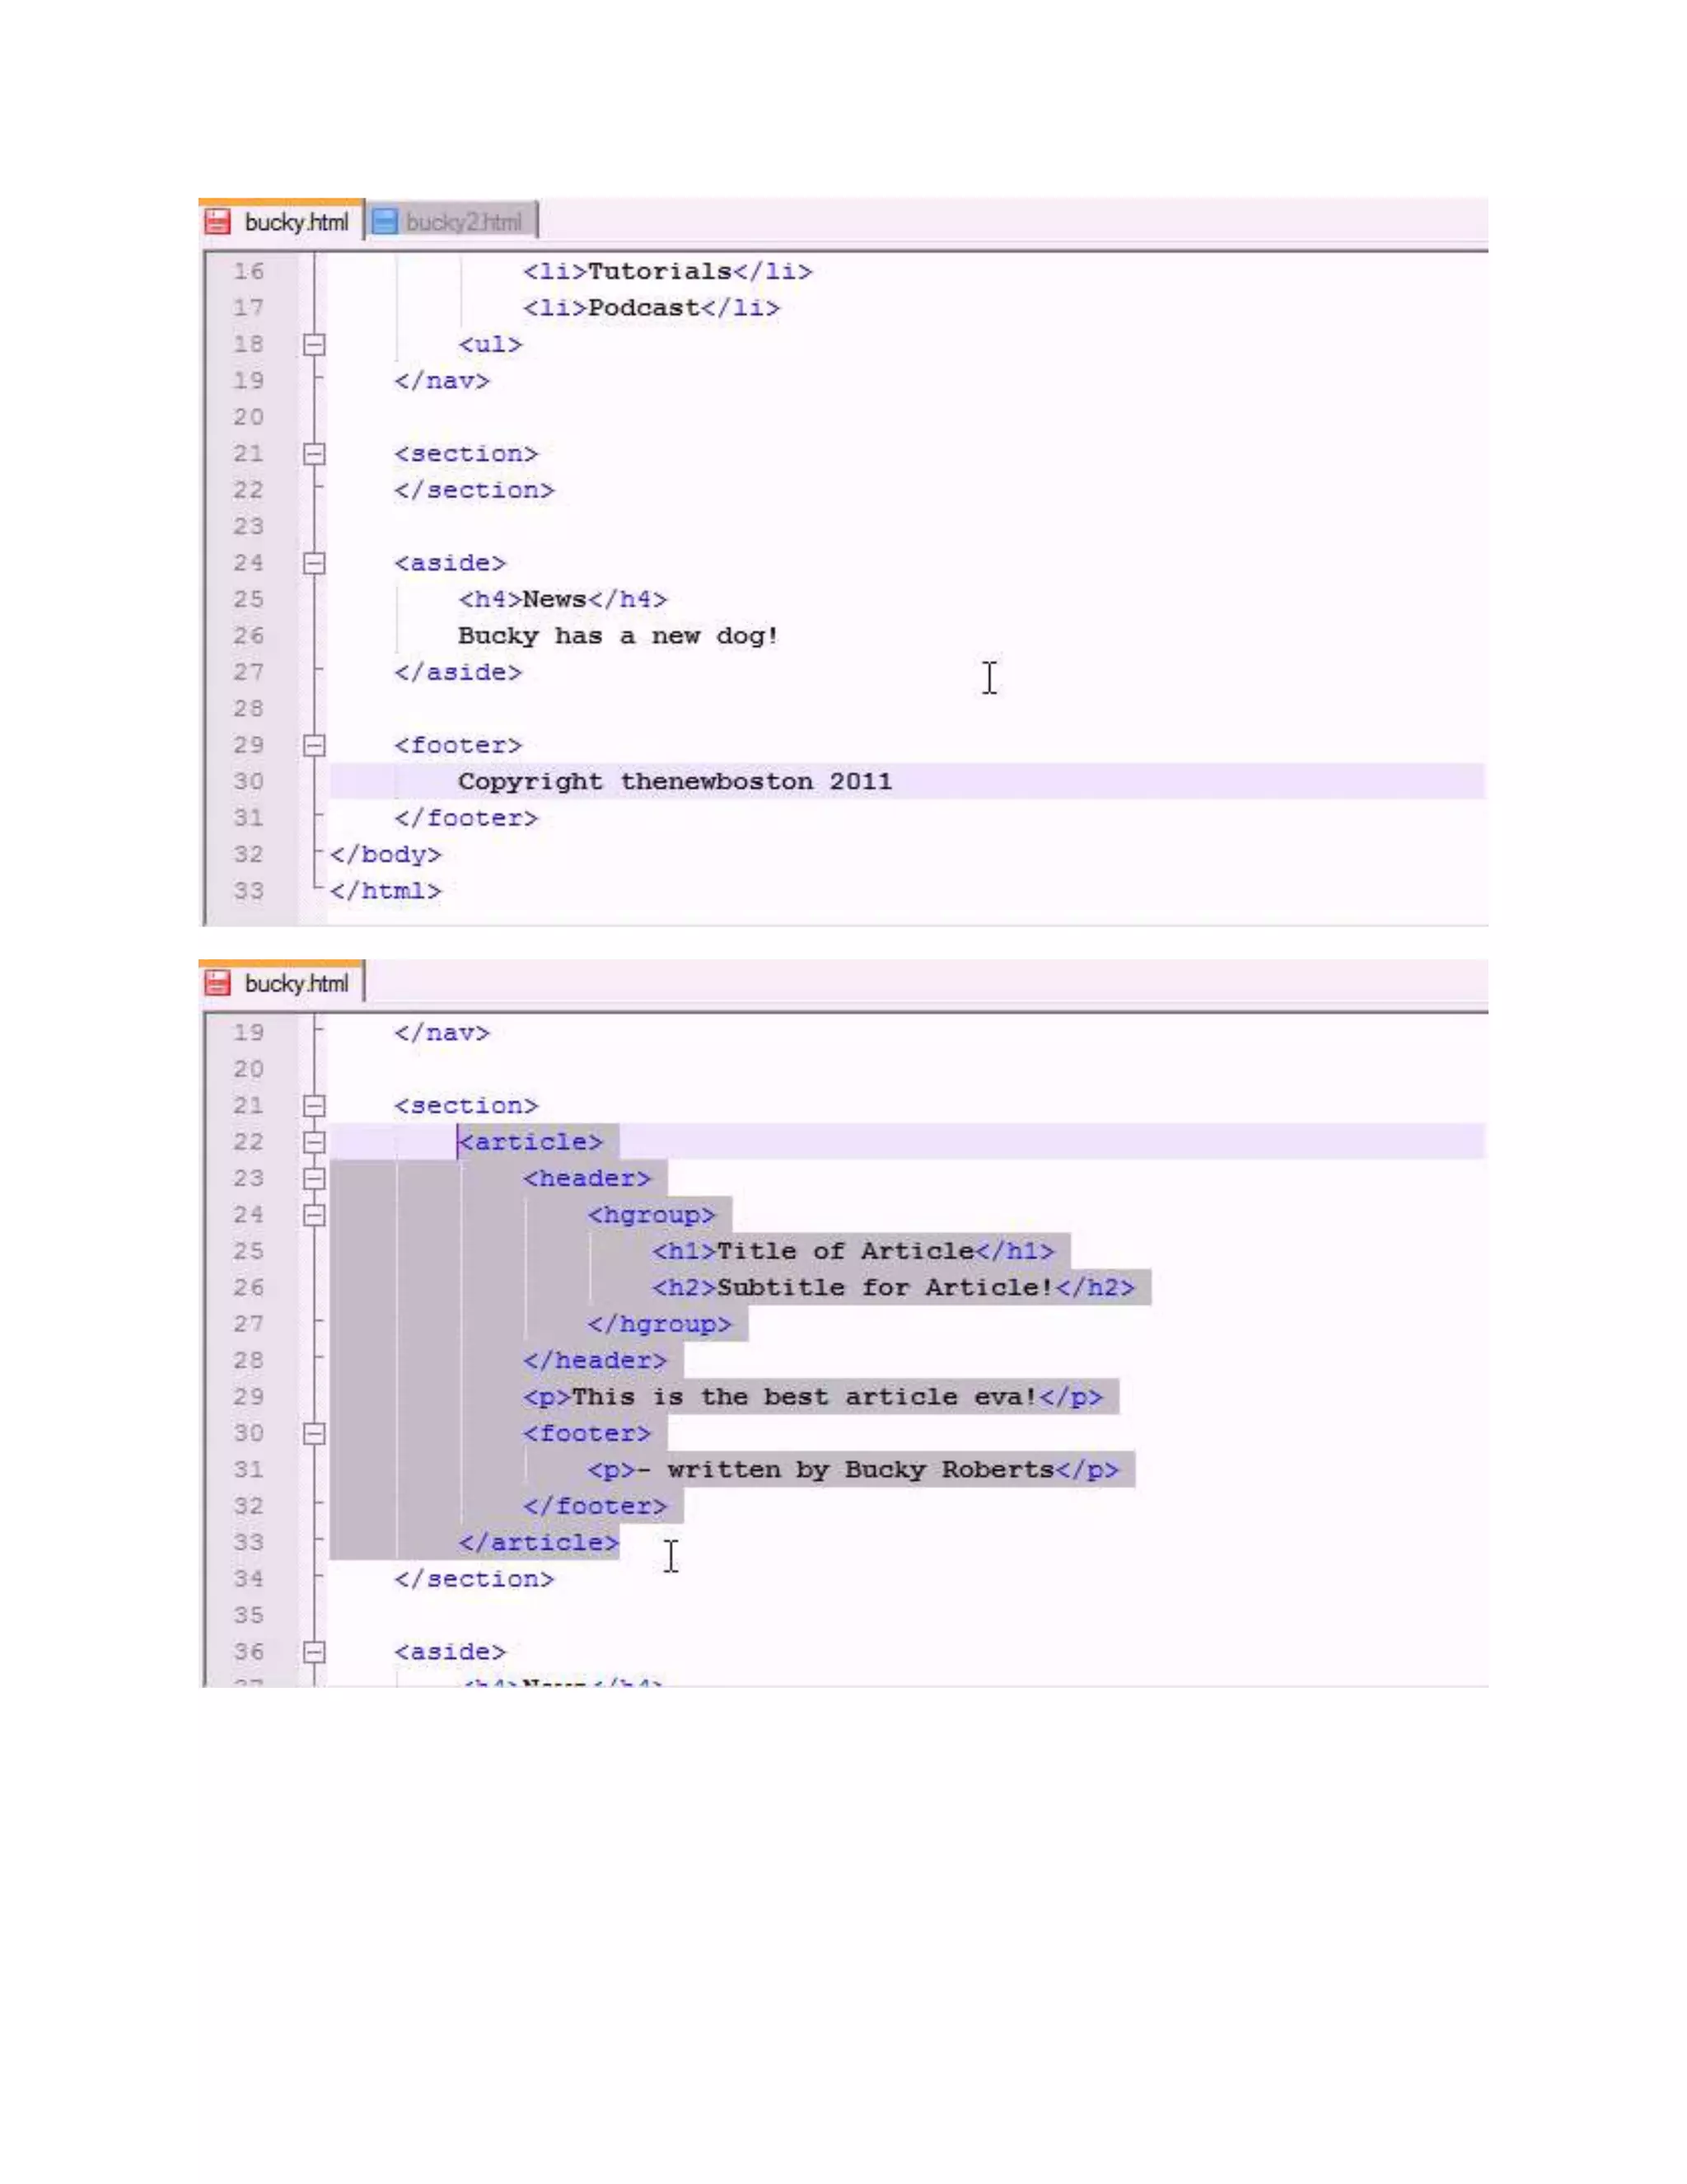Click the blue saved-file icon on bucky2.html tab

(x=385, y=221)
